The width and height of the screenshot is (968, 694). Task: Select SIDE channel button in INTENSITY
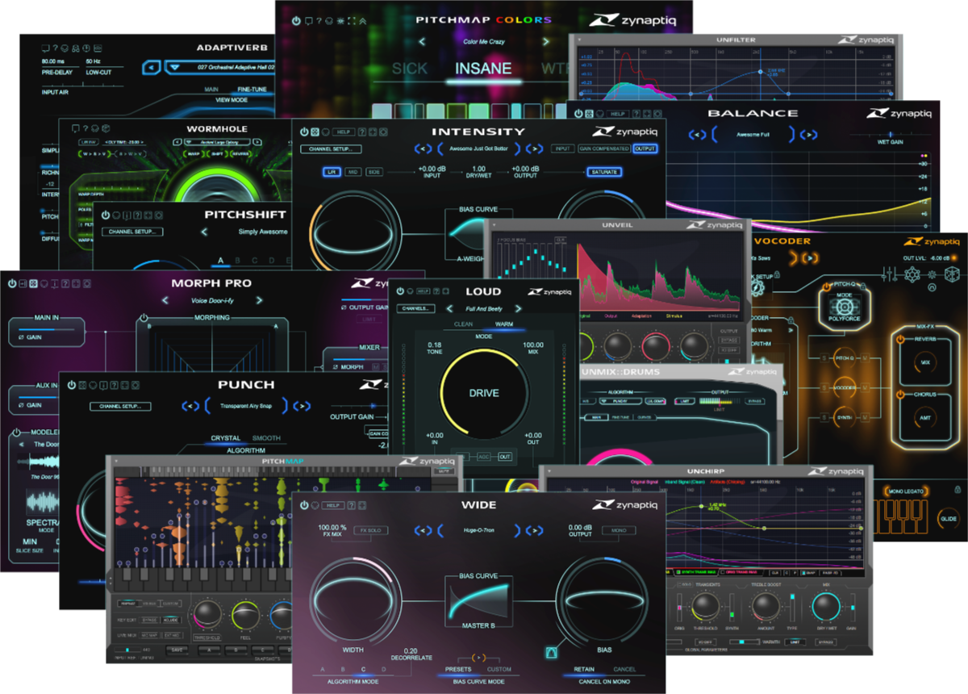tap(375, 172)
